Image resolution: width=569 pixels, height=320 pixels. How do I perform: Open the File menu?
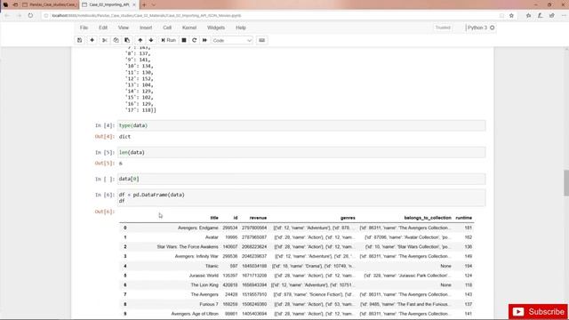click(84, 28)
